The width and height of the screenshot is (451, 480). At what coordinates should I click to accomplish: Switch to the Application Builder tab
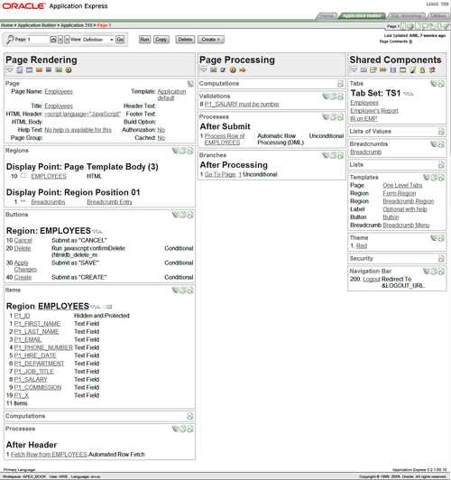click(x=362, y=16)
